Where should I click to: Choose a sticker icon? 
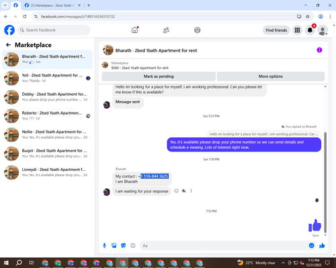(x=124, y=246)
